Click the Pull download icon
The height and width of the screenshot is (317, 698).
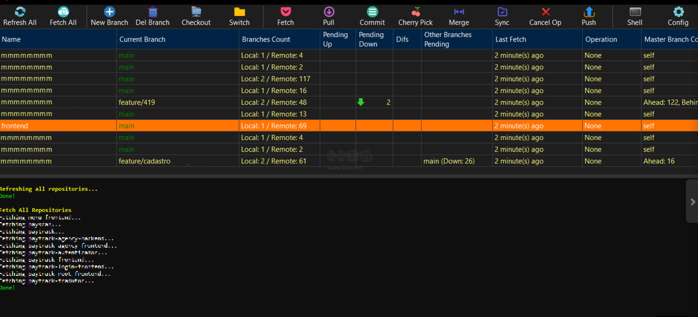coord(329,12)
